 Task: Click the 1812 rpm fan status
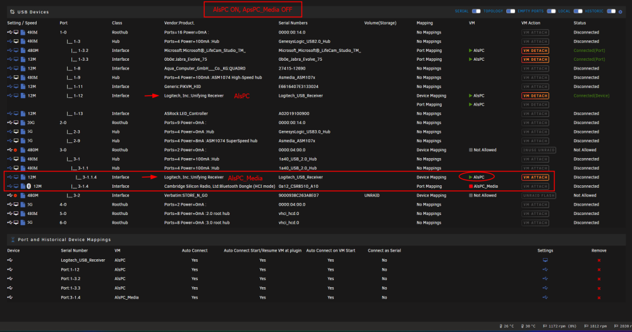(595, 326)
